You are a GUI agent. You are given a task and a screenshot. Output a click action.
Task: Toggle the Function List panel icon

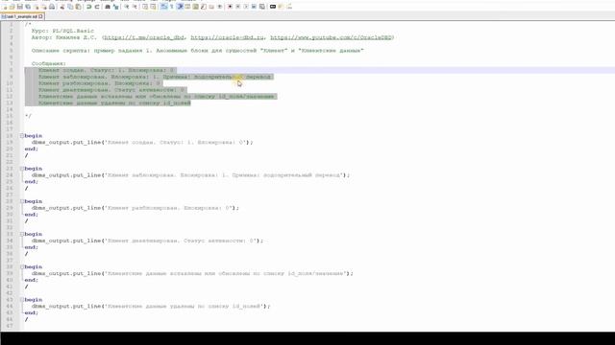(x=203, y=7)
